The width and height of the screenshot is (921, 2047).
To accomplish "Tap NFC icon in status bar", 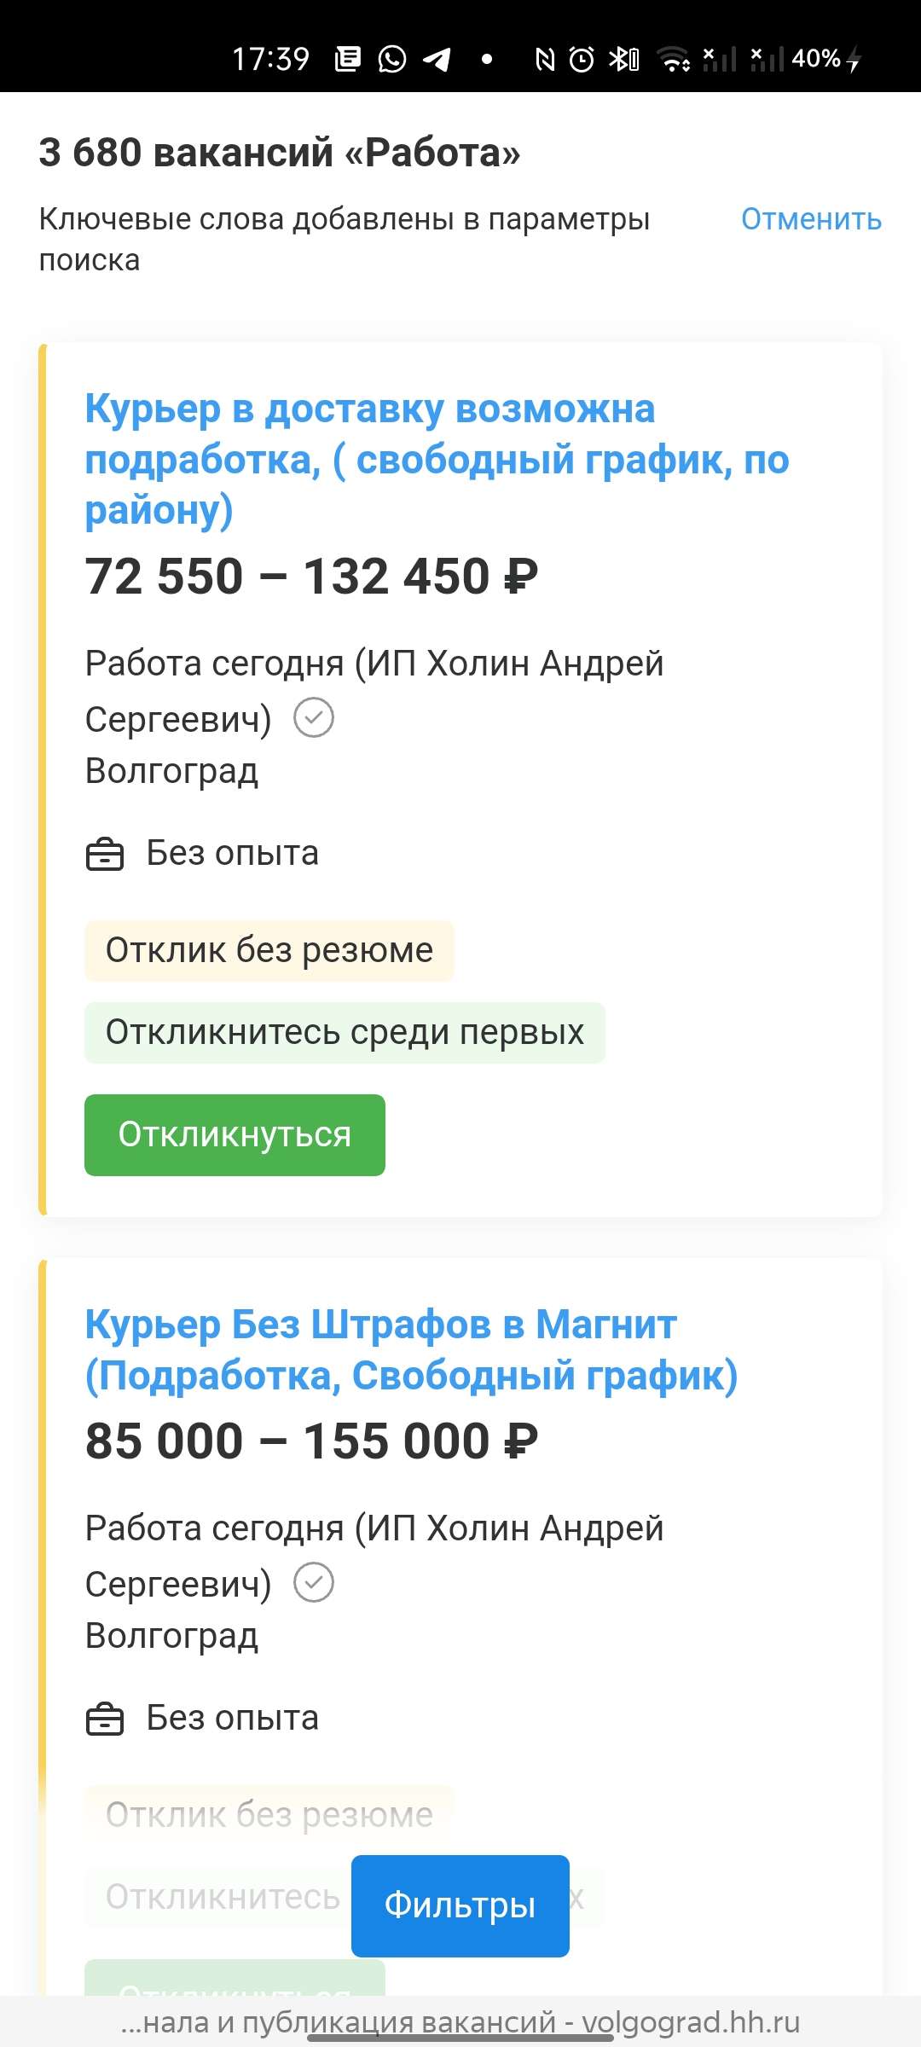I will click(x=544, y=59).
